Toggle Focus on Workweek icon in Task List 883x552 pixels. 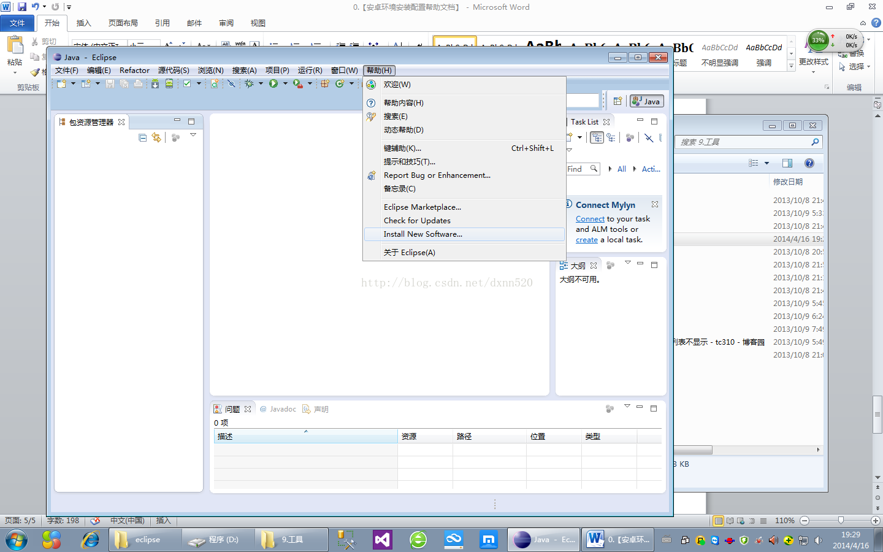pos(630,137)
